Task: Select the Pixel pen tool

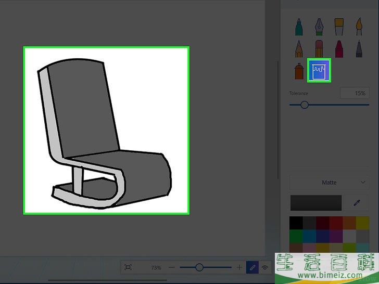Action: tap(358, 49)
